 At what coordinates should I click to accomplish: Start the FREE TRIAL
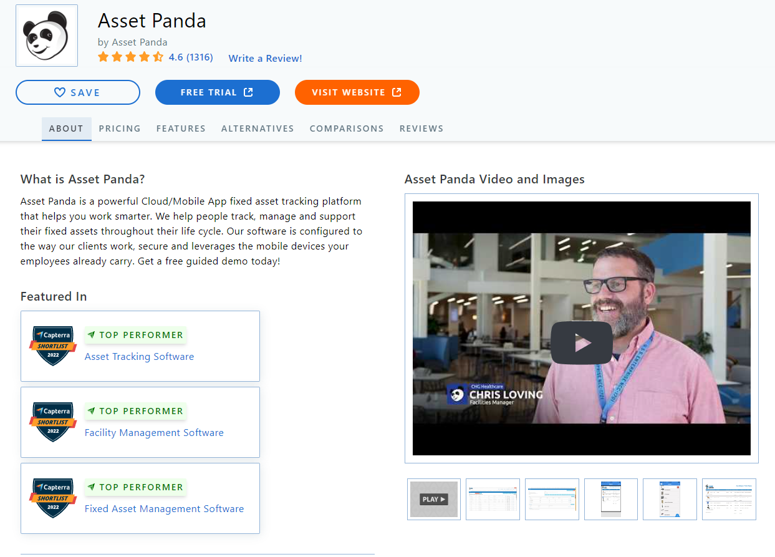(x=218, y=92)
